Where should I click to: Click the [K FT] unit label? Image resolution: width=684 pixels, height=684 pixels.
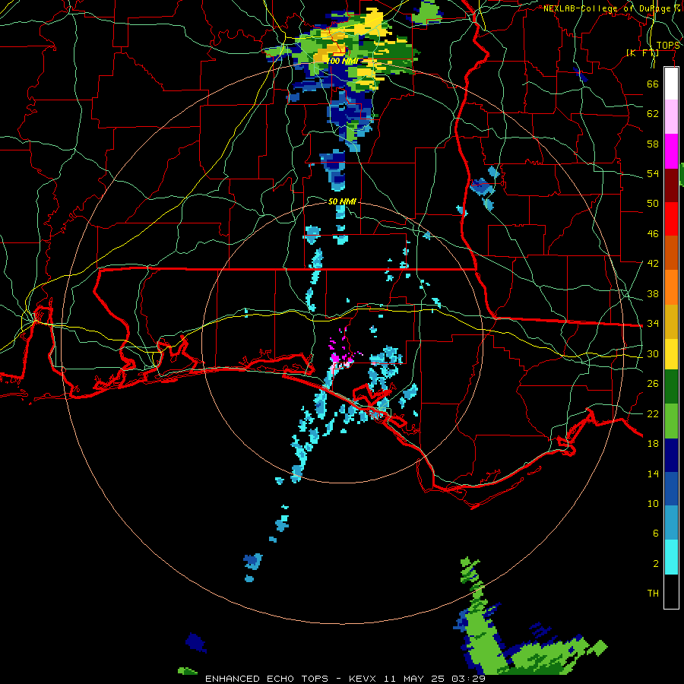[642, 52]
